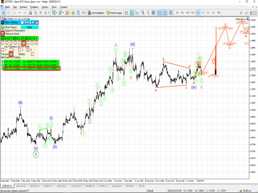Open the Сервис menu
The width and height of the screenshot is (258, 193).
point(45,7)
